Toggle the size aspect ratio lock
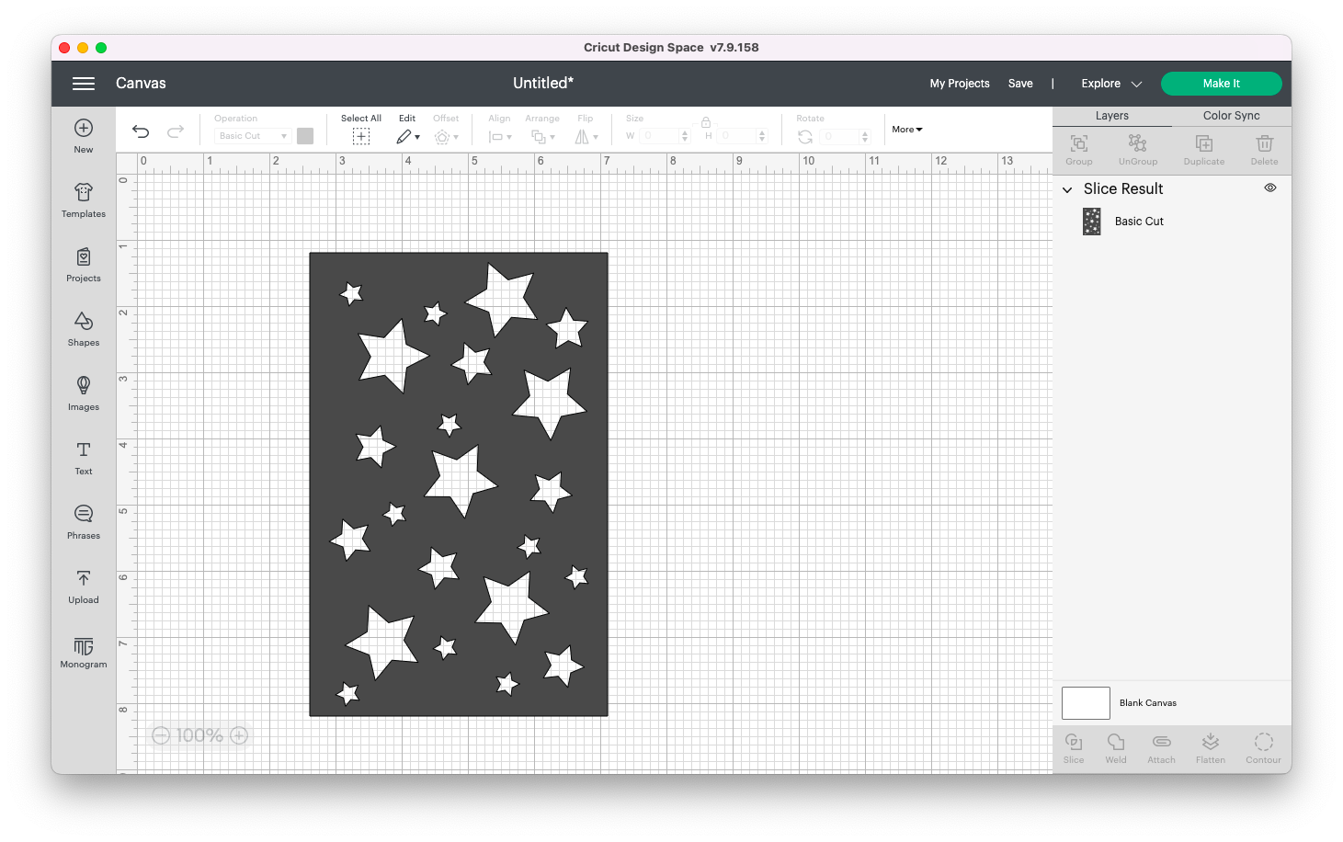 (x=705, y=121)
